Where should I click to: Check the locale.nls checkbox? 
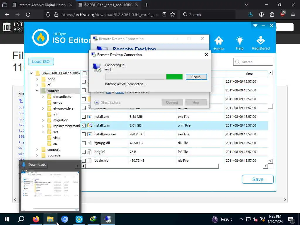[83, 161]
